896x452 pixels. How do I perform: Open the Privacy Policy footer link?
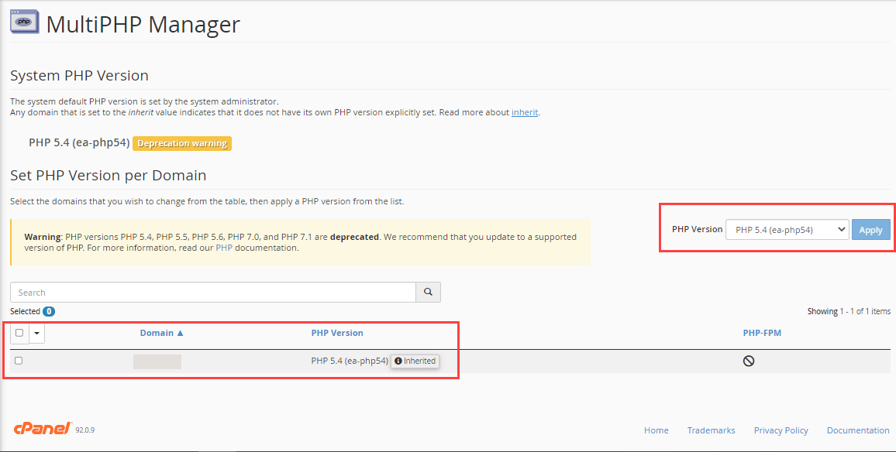[x=781, y=430]
